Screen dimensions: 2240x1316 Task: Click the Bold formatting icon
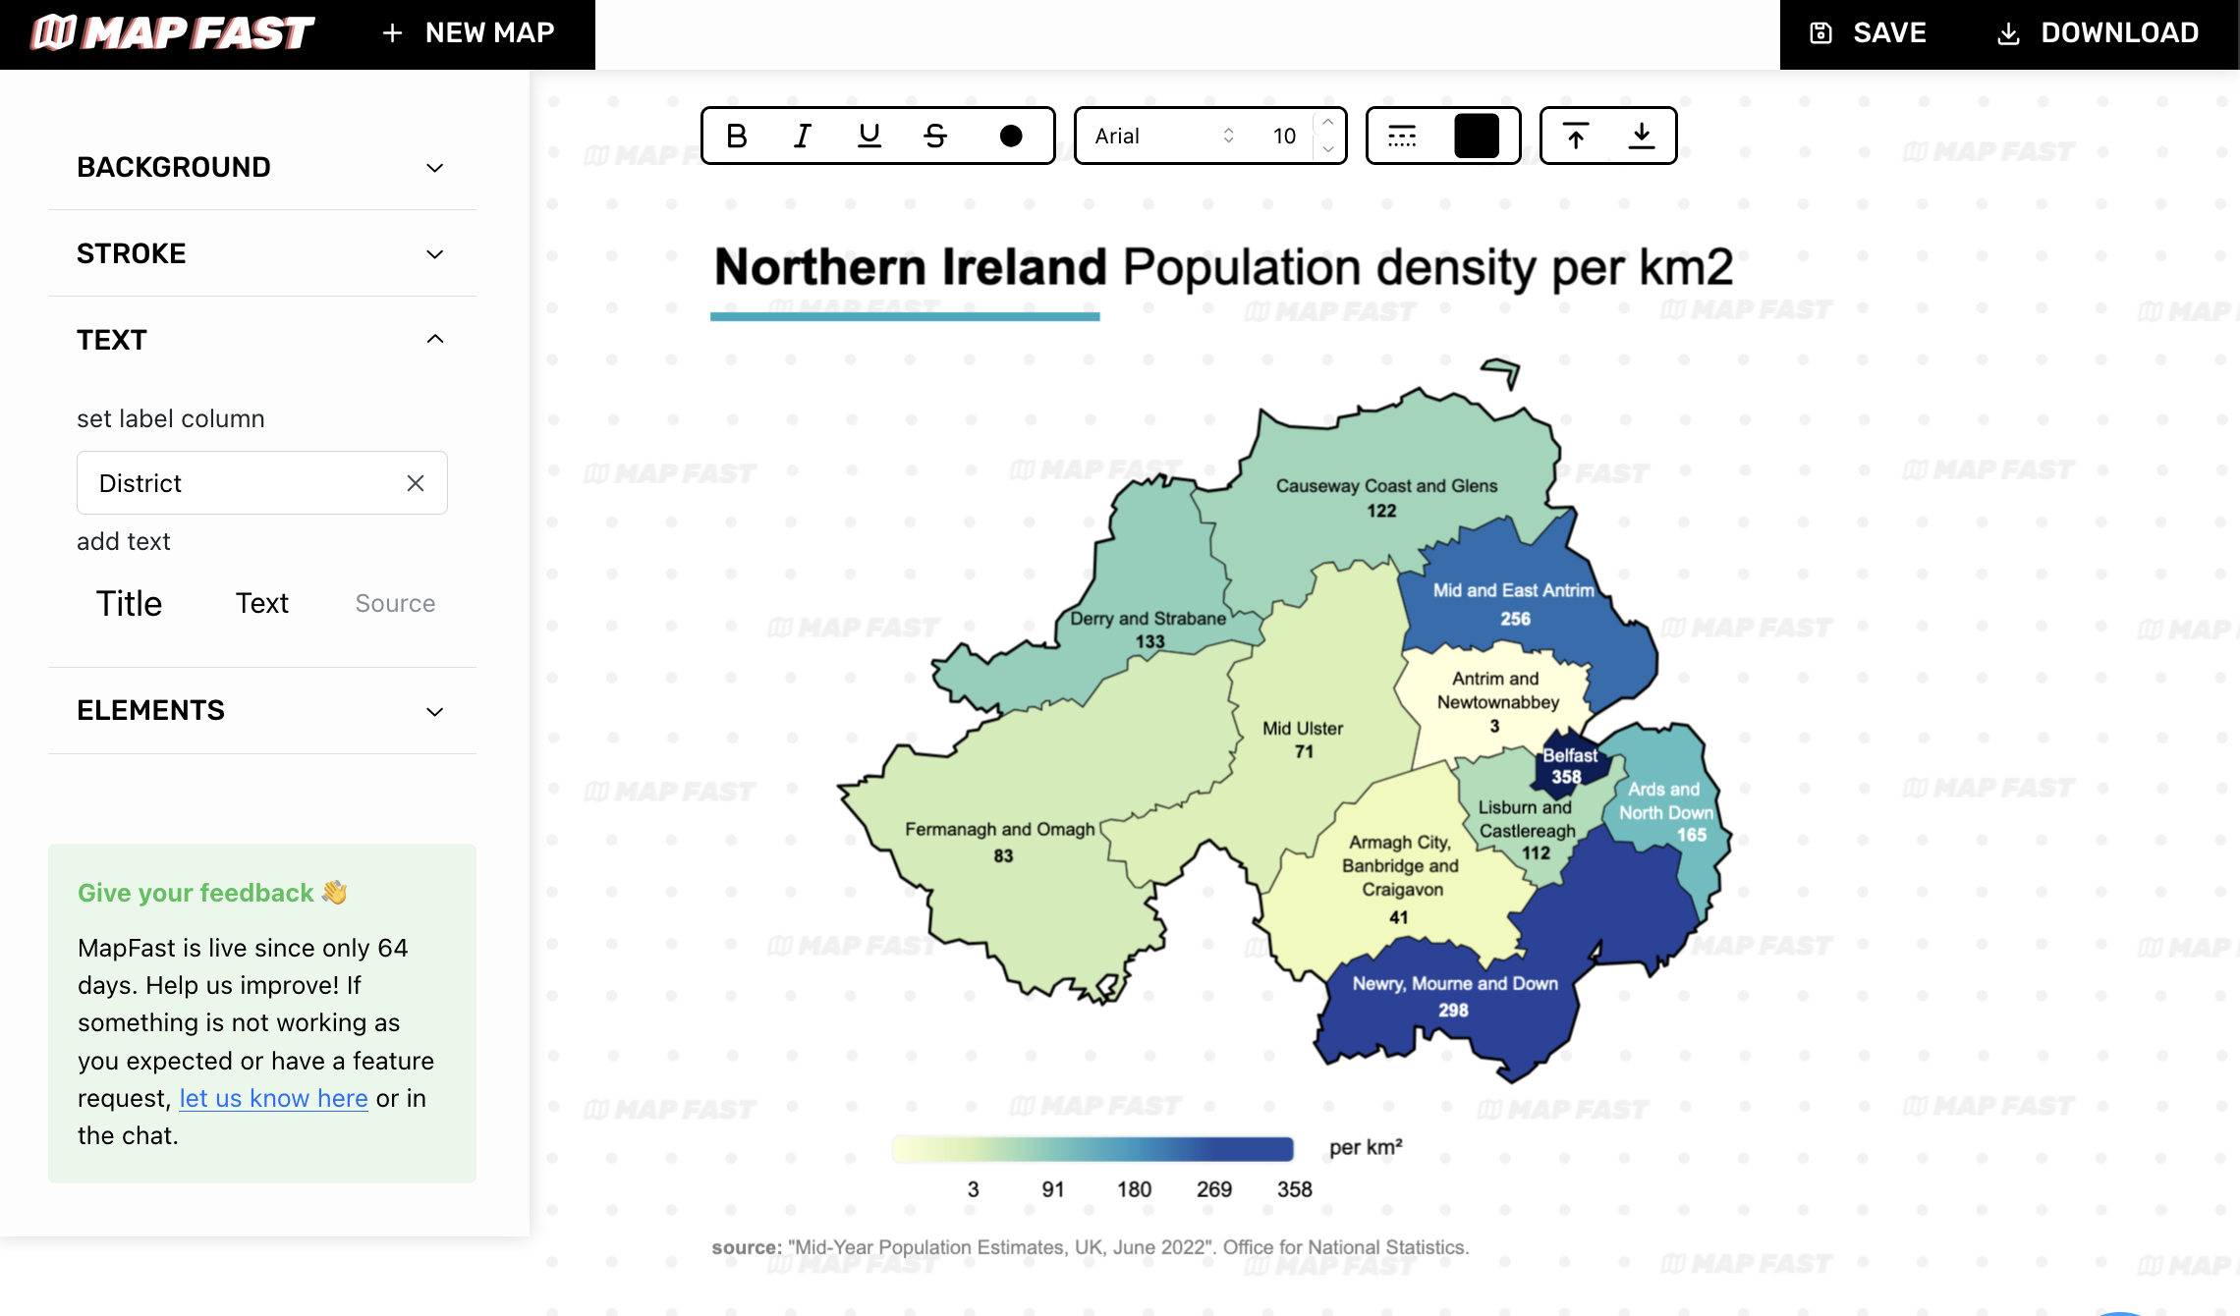click(736, 135)
